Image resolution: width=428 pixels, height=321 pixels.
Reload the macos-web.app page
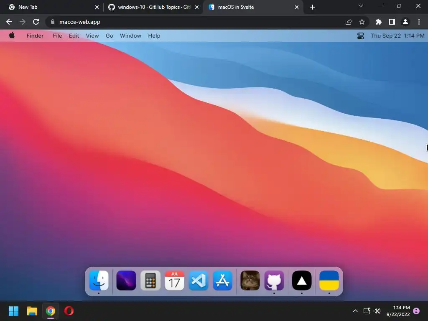[36, 22]
